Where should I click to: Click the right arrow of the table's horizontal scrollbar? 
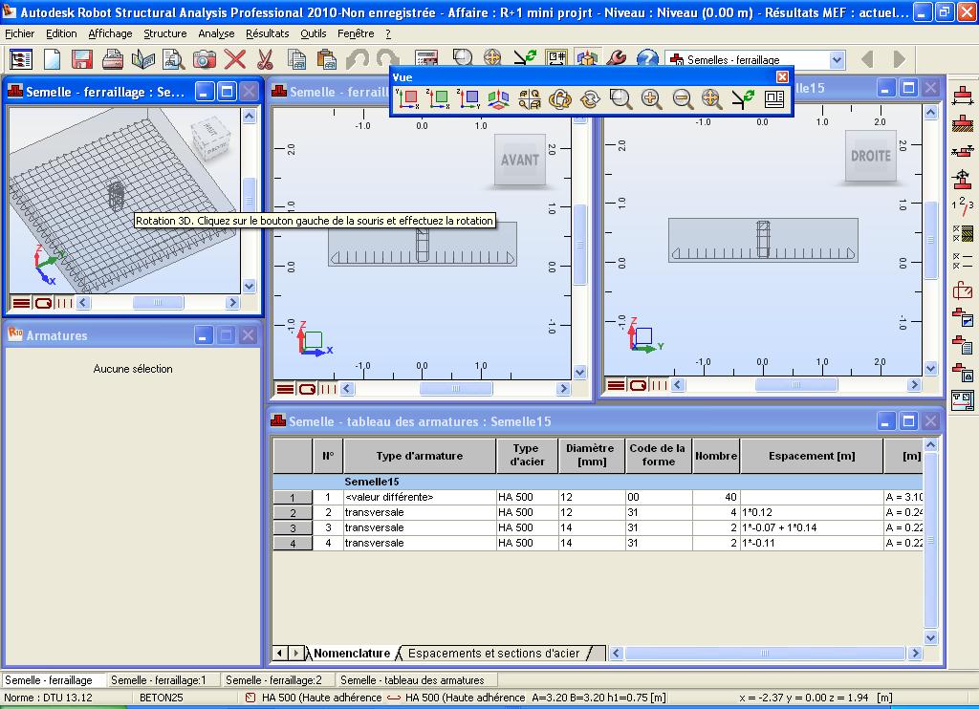pyautogui.click(x=915, y=654)
